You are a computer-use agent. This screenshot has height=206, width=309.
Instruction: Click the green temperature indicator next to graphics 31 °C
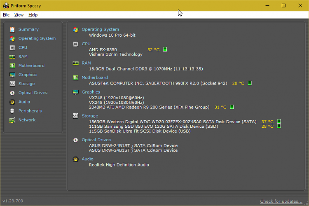point(232,107)
